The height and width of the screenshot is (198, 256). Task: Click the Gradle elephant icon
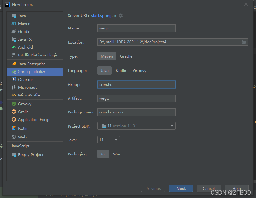[x=14, y=31]
